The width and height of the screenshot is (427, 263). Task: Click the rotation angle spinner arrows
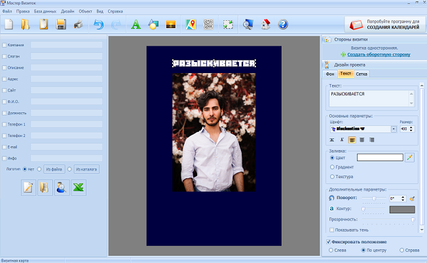coord(403,198)
